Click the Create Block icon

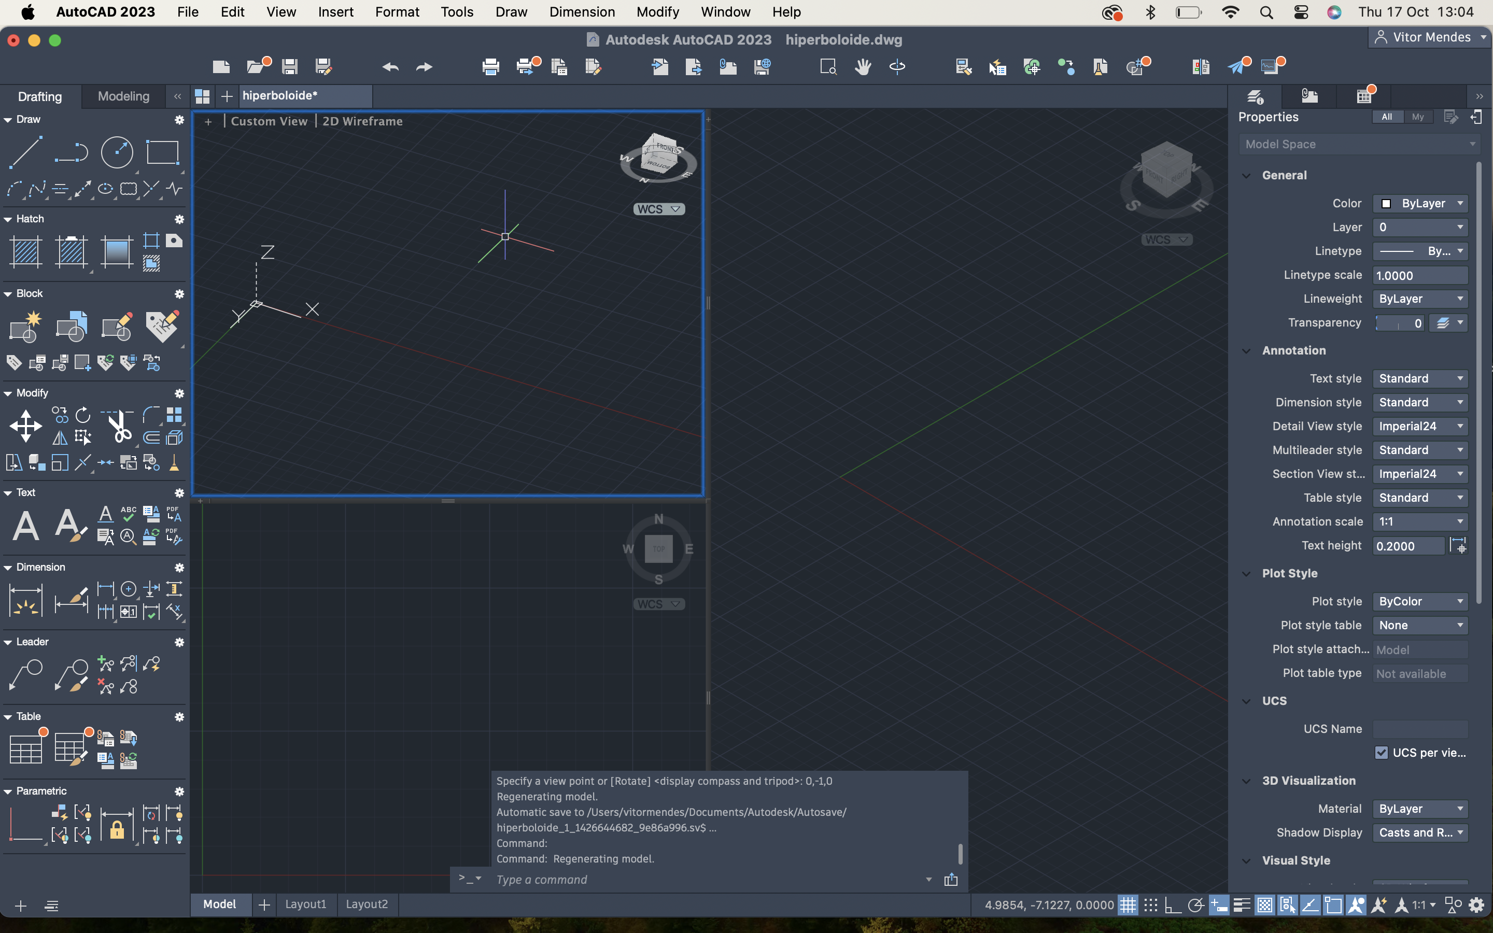coord(25,327)
